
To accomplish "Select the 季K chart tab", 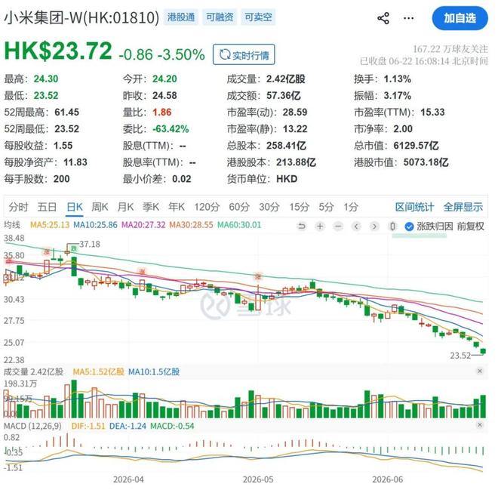I will coord(151,207).
